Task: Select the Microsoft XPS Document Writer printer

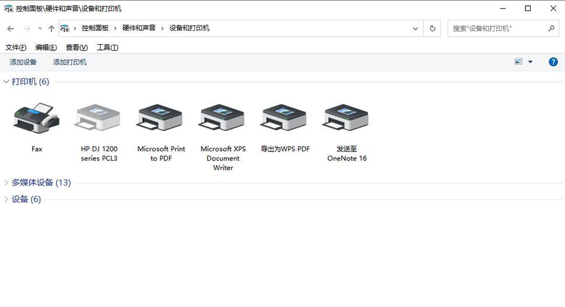Action: pos(222,118)
